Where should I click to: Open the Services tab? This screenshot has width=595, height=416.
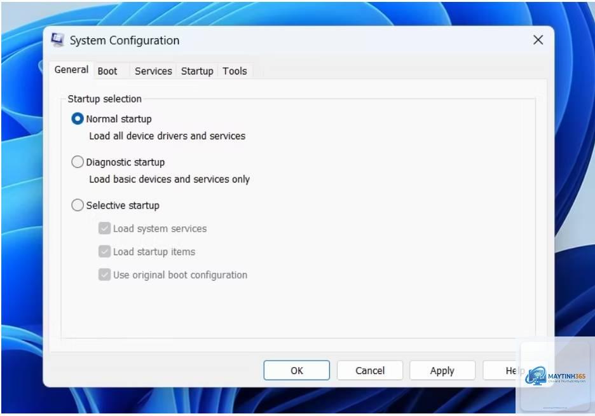point(153,71)
